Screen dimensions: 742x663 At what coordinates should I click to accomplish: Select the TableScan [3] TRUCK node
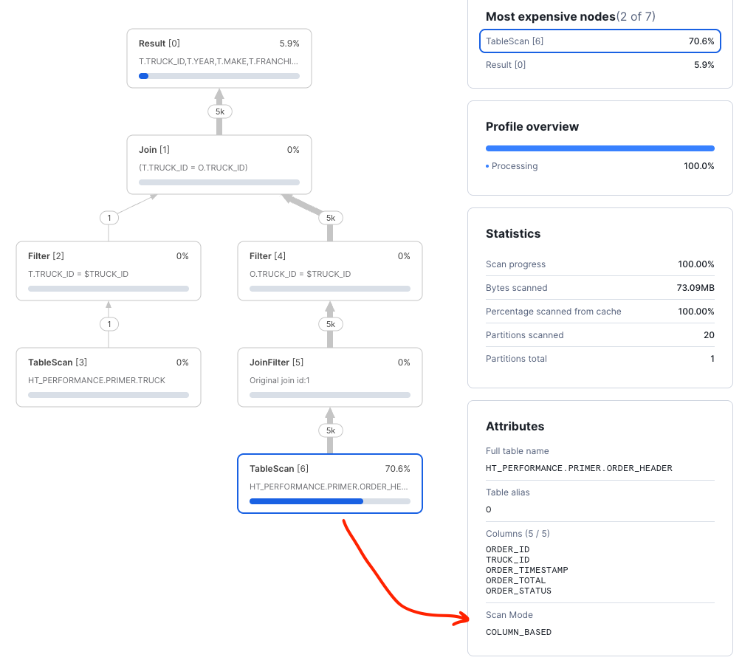[x=108, y=377]
